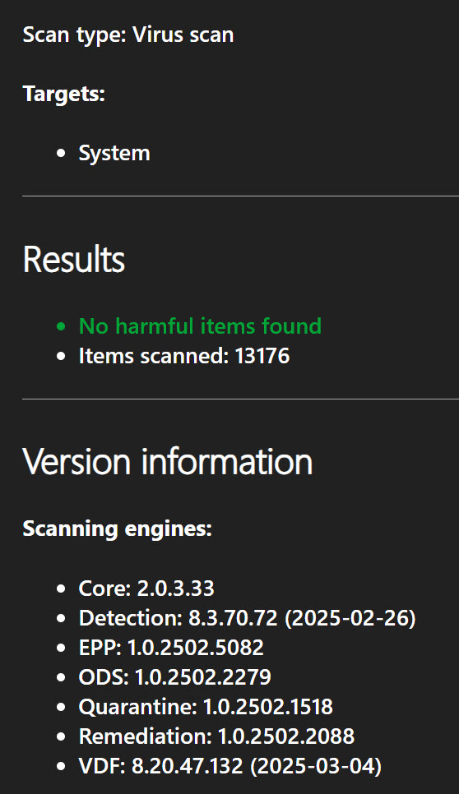Click the (2025-02-26) Detection date

click(350, 618)
